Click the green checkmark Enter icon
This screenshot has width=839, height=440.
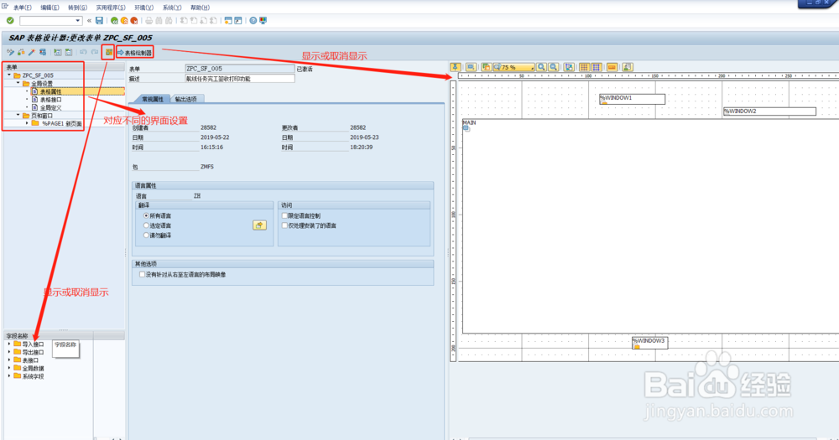[x=10, y=20]
